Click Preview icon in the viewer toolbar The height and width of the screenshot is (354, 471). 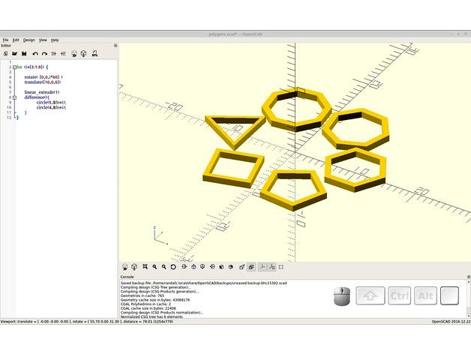click(x=125, y=267)
